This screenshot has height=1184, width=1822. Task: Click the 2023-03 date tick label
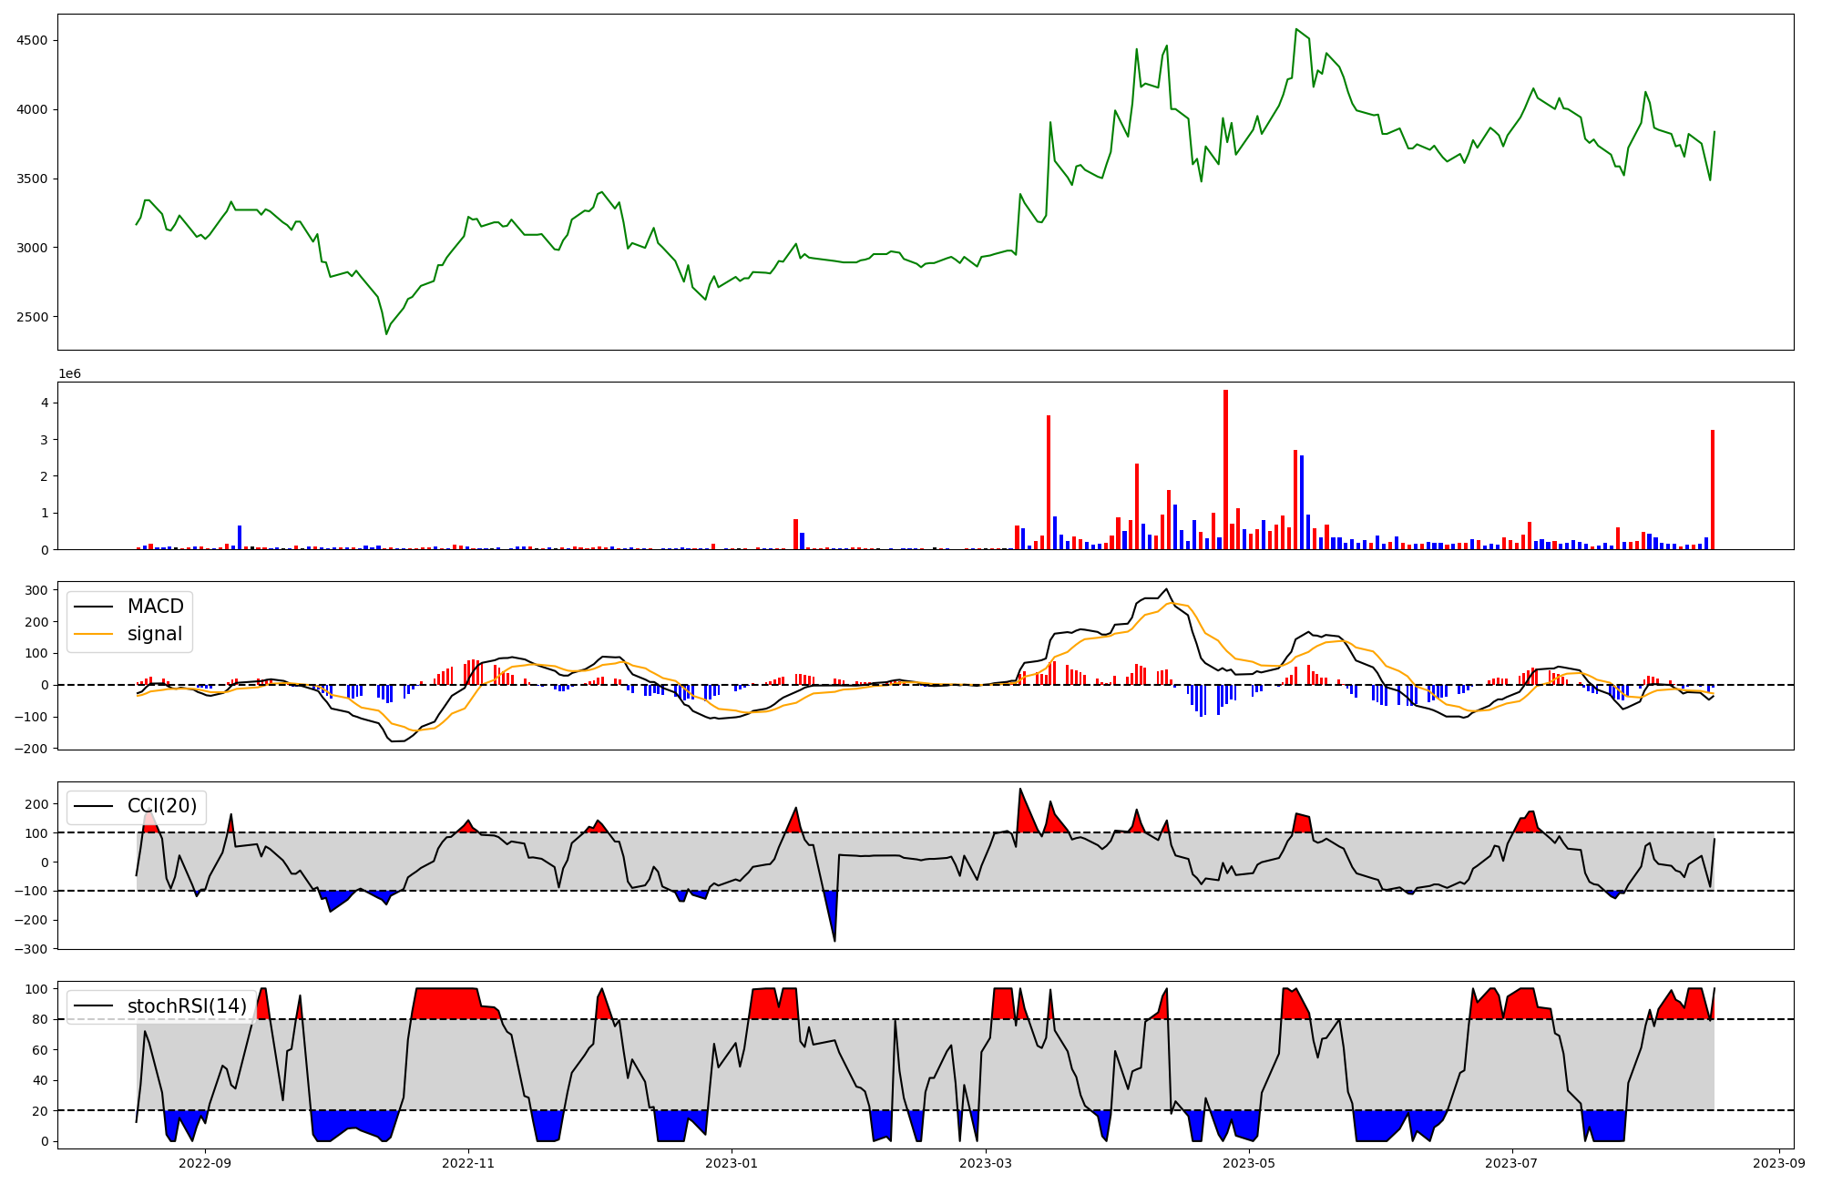[x=987, y=1163]
